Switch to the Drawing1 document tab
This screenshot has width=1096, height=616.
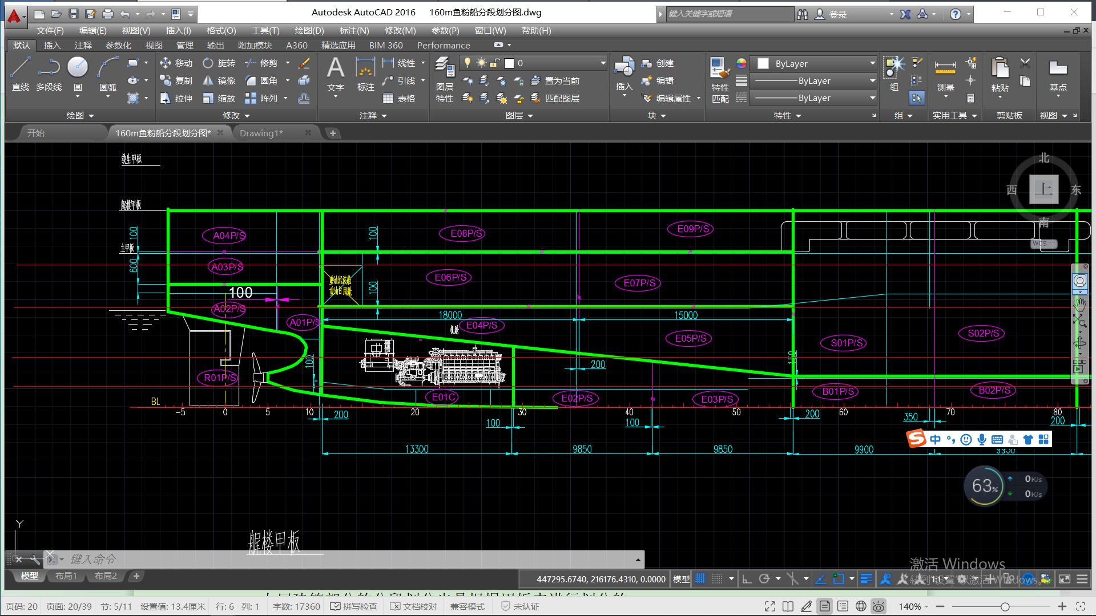[x=261, y=133]
